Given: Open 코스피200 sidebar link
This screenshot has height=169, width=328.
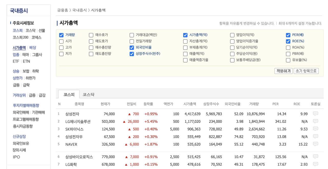Looking at the screenshot, I should 20,37.
